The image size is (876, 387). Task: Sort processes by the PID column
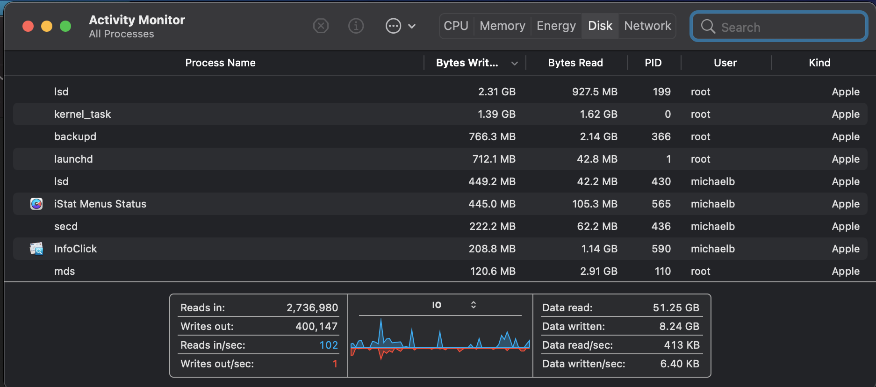653,63
